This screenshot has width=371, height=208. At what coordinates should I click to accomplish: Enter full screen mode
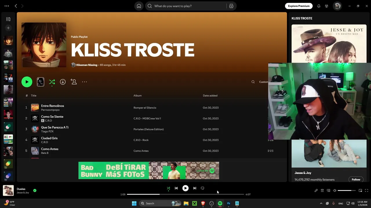(367, 191)
